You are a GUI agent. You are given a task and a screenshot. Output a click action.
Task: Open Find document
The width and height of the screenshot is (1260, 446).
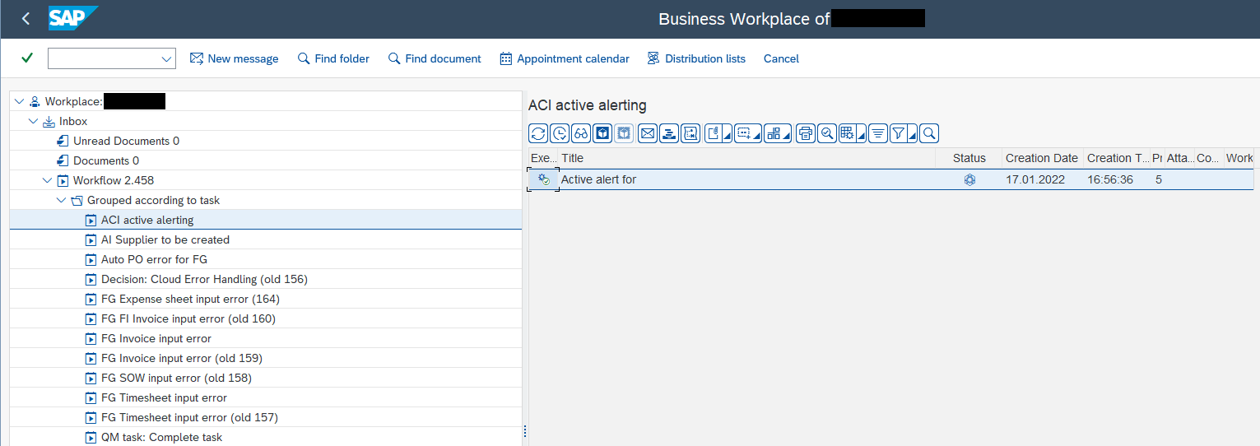point(435,58)
